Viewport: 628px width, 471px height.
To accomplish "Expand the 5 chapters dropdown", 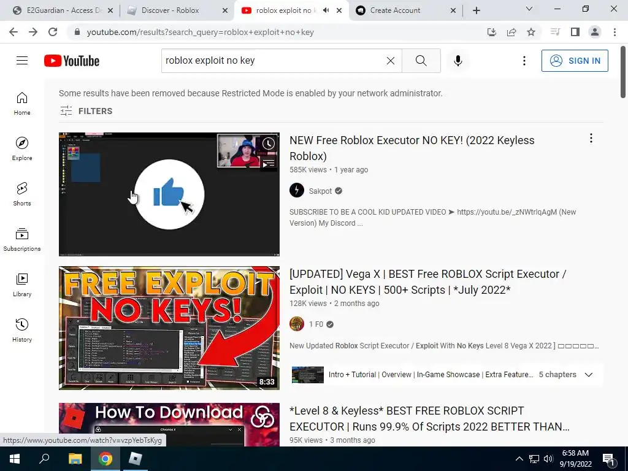I will pos(589,375).
